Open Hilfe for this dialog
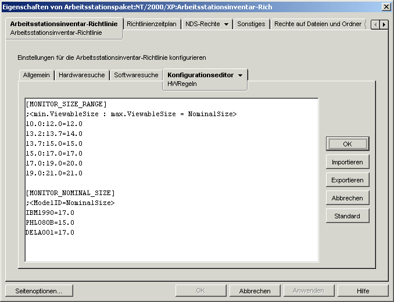 [x=363, y=291]
